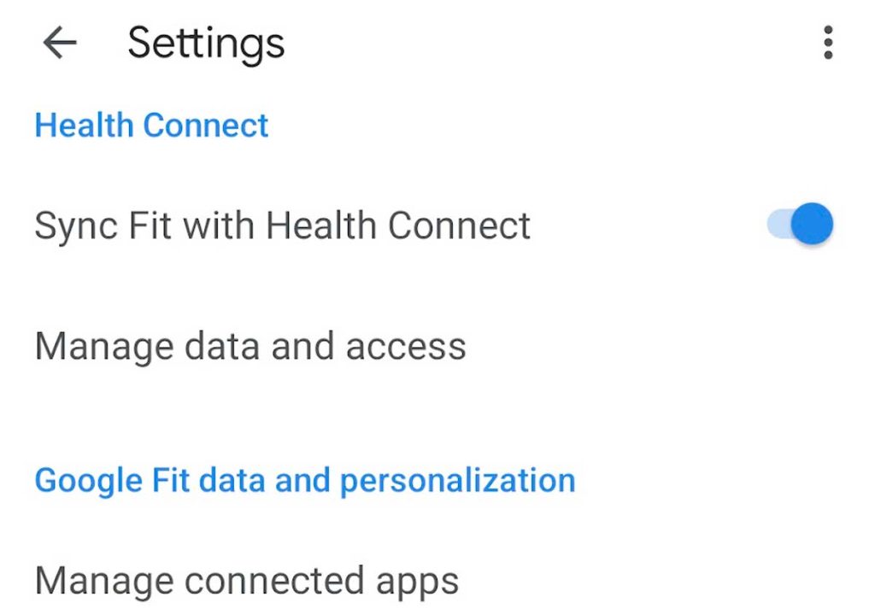Tap the blue knob of the sync switch
This screenshot has width=875, height=614.
click(x=811, y=225)
